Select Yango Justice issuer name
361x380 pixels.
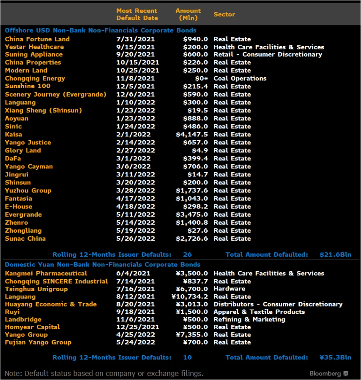(x=28, y=142)
